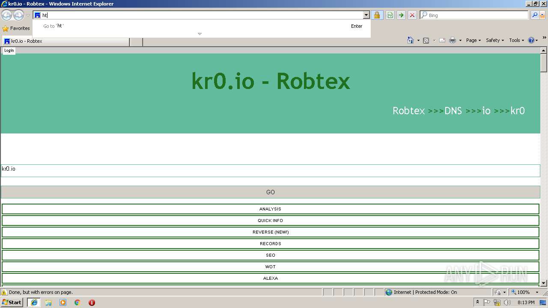Click the Print icon
548x308 pixels.
(x=453, y=40)
